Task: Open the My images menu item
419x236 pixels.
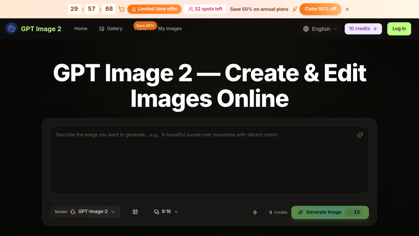Action: coord(170,29)
